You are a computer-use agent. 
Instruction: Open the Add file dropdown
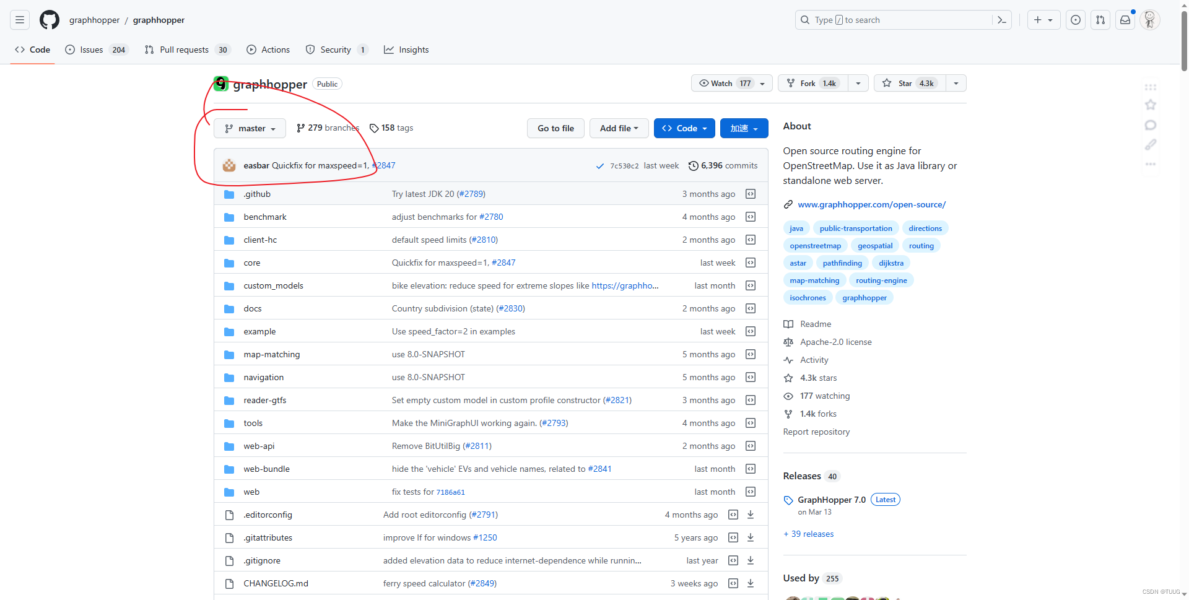(x=619, y=128)
